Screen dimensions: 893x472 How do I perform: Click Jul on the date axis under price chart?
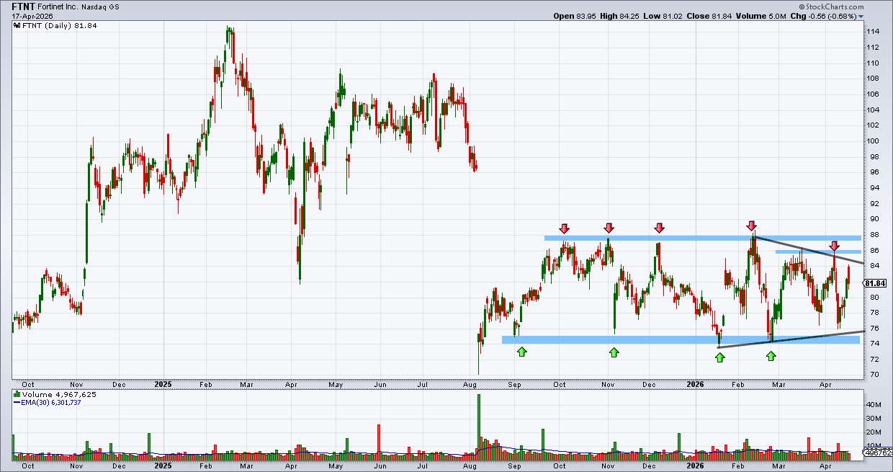[423, 385]
